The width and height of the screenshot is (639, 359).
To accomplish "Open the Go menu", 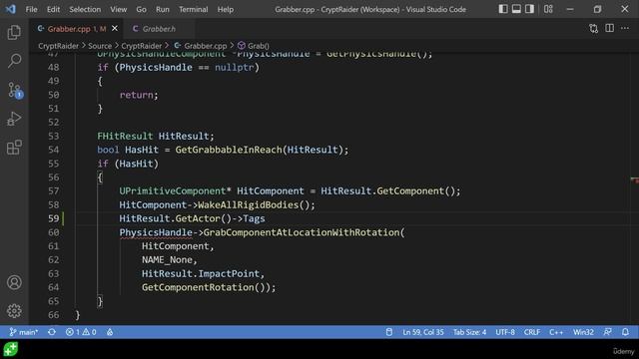I will pos(141,9).
